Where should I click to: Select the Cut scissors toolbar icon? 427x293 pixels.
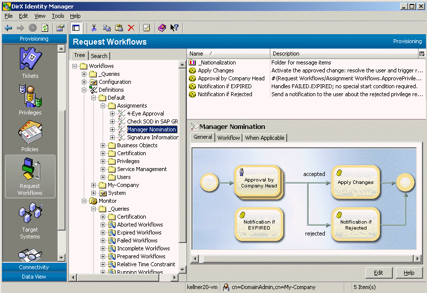[93, 28]
